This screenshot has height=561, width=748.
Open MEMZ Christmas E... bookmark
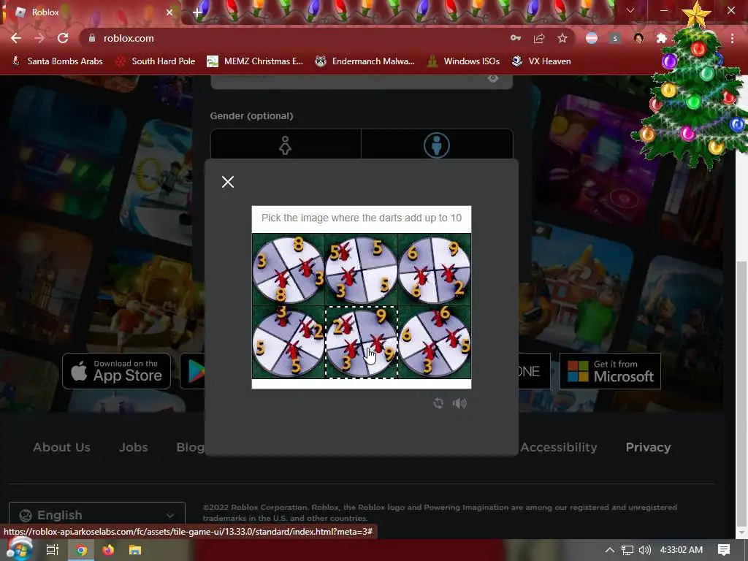coord(255,61)
